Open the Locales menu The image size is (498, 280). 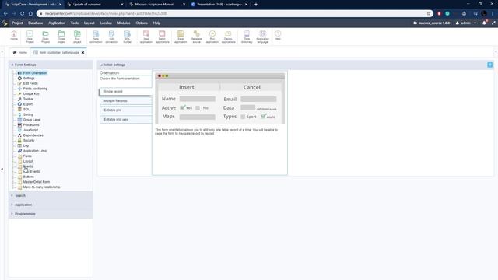[106, 23]
